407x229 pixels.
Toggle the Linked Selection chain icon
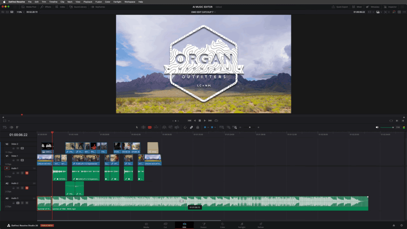[x=191, y=127]
